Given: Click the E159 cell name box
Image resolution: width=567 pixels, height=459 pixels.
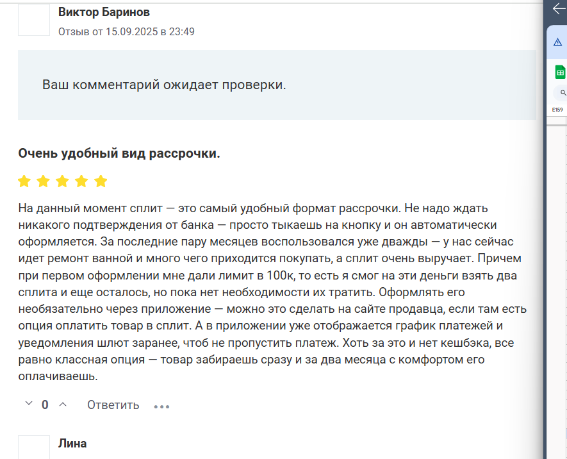Looking at the screenshot, I should point(557,109).
